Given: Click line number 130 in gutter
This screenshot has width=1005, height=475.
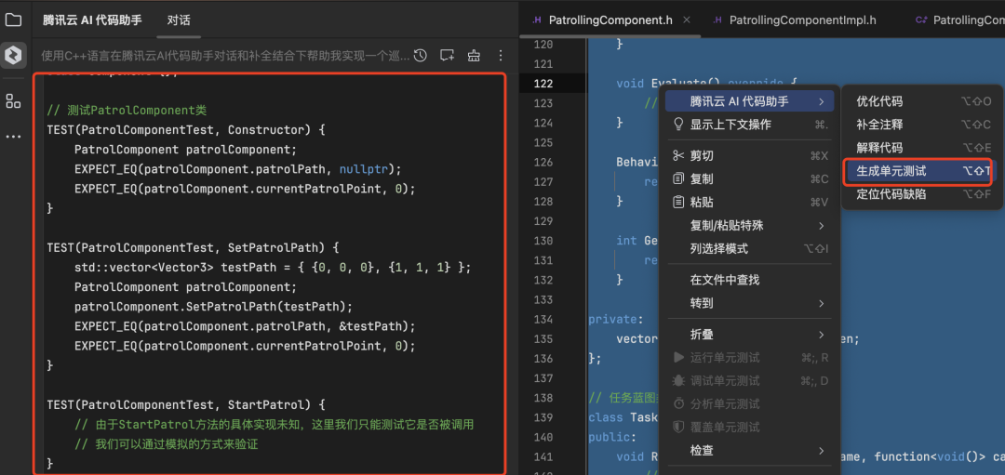Looking at the screenshot, I should pyautogui.click(x=543, y=241).
